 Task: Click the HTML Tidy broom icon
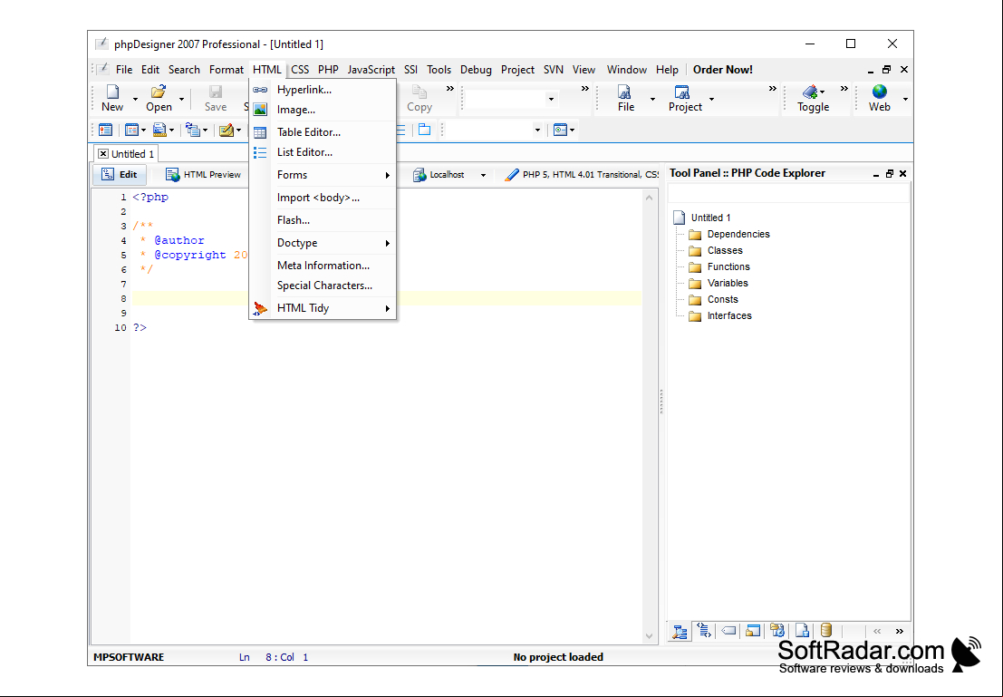[x=260, y=308]
